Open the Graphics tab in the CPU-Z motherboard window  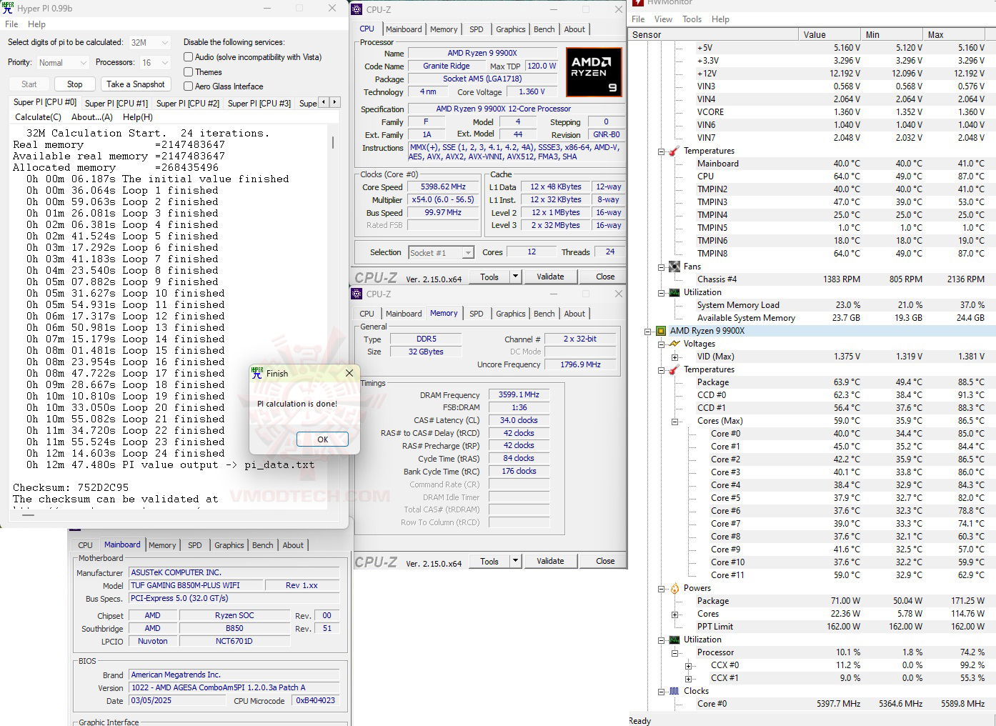[x=229, y=545]
